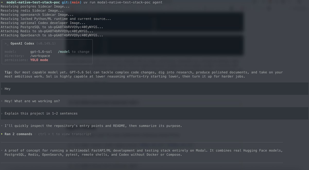309x170 pixels.
Task: Click the 'Explain this project in 1–2 sentences' message
Action: click(x=154, y=113)
